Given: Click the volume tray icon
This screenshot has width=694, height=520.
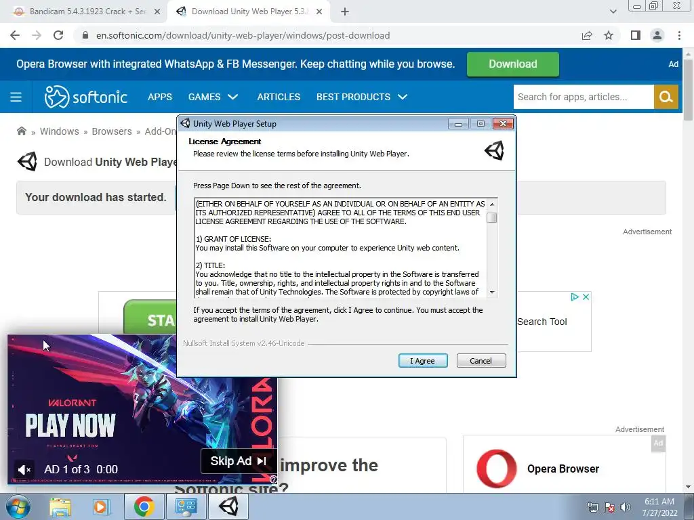Looking at the screenshot, I should pos(626,507).
